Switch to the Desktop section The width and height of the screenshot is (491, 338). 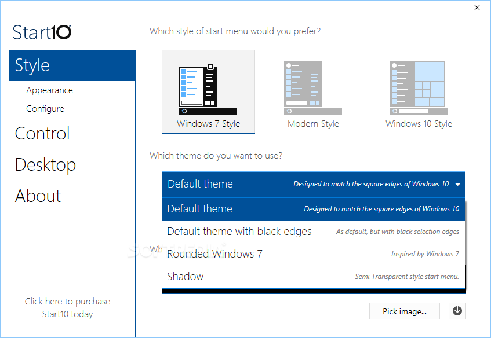click(x=45, y=165)
